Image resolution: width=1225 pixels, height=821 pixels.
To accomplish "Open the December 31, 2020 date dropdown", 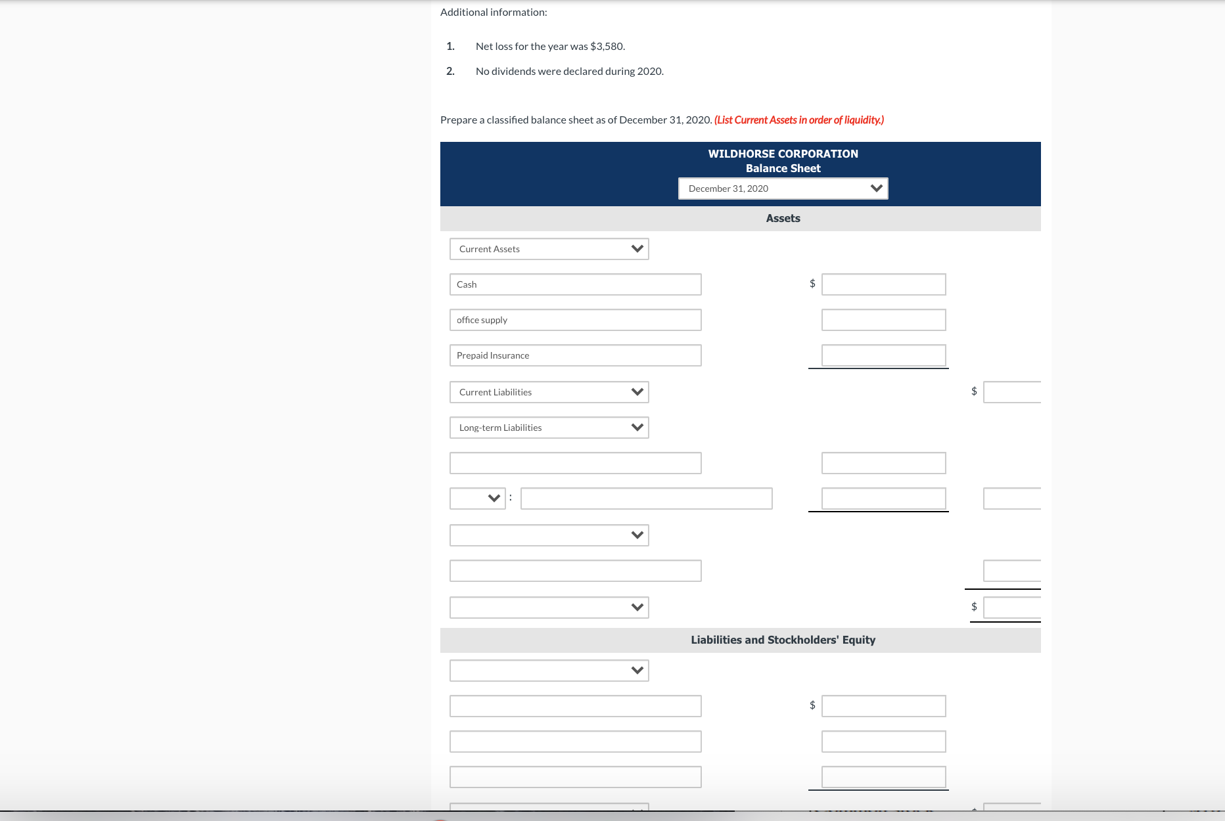I will [x=783, y=189].
